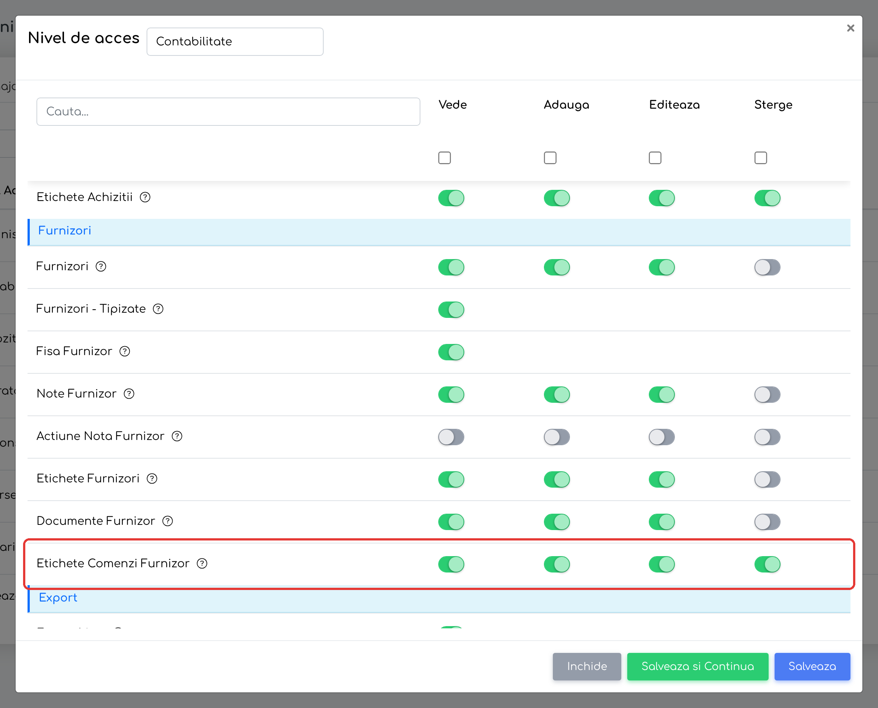The image size is (878, 708).
Task: Enable Sterge for Note Furnizor
Action: (767, 395)
